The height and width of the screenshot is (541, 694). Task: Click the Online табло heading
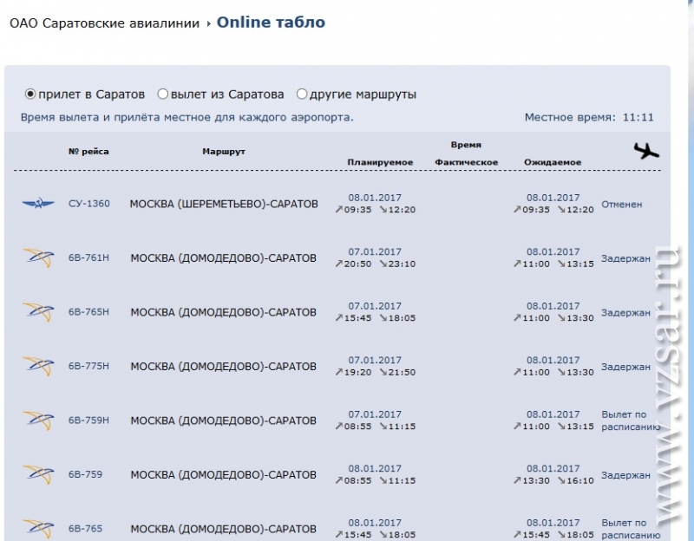271,23
